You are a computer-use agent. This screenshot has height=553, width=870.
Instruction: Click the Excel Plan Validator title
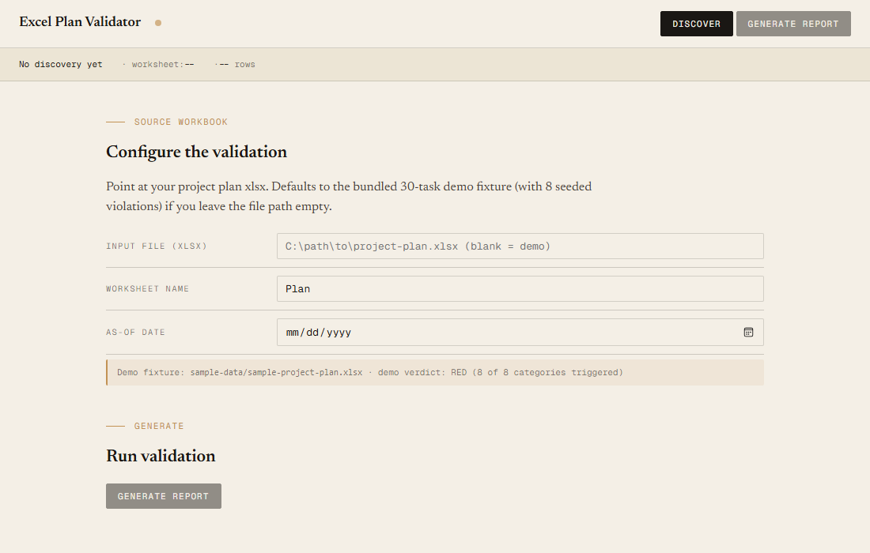80,21
